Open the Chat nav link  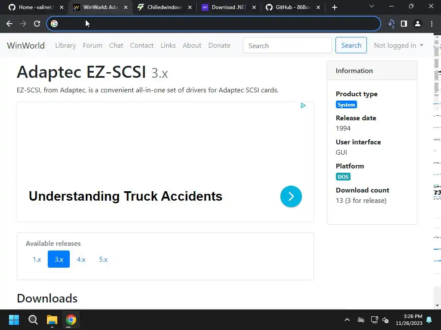pyautogui.click(x=116, y=46)
